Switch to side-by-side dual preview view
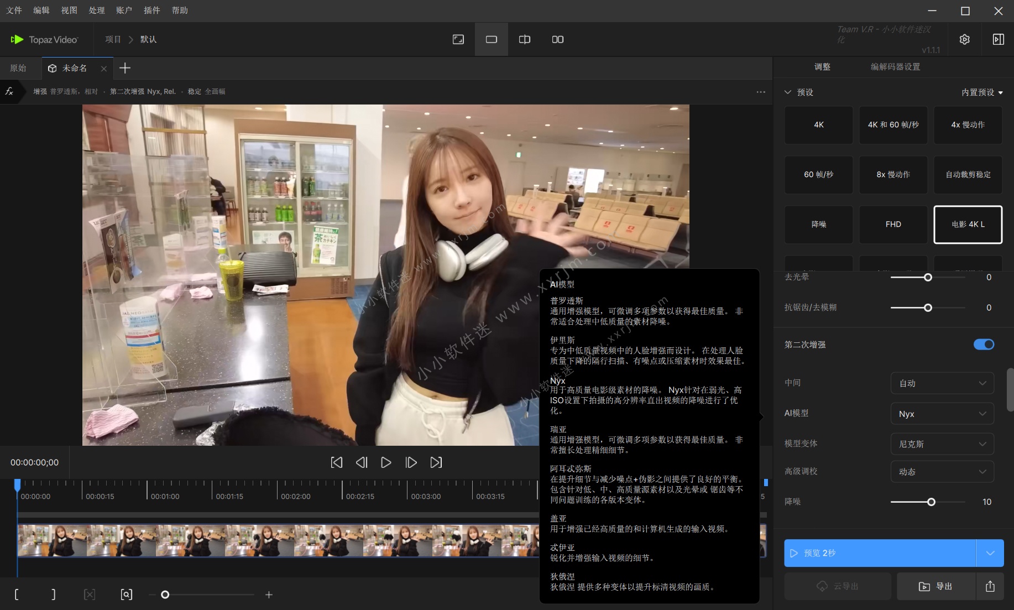The image size is (1014, 610). point(557,39)
